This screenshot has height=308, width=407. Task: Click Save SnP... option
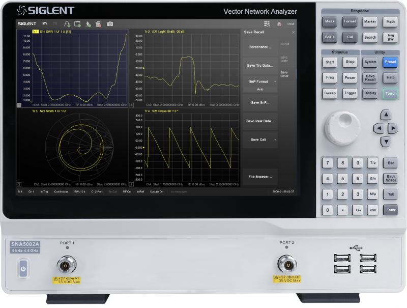click(260, 102)
